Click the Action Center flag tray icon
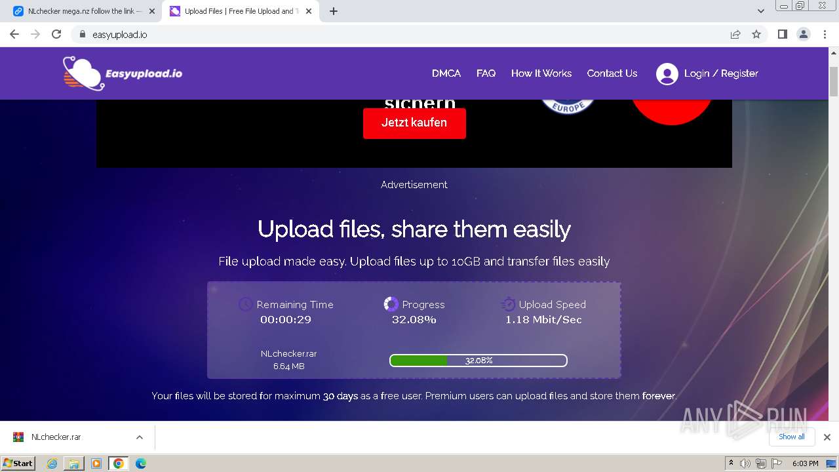The image size is (839, 472). coord(777,463)
